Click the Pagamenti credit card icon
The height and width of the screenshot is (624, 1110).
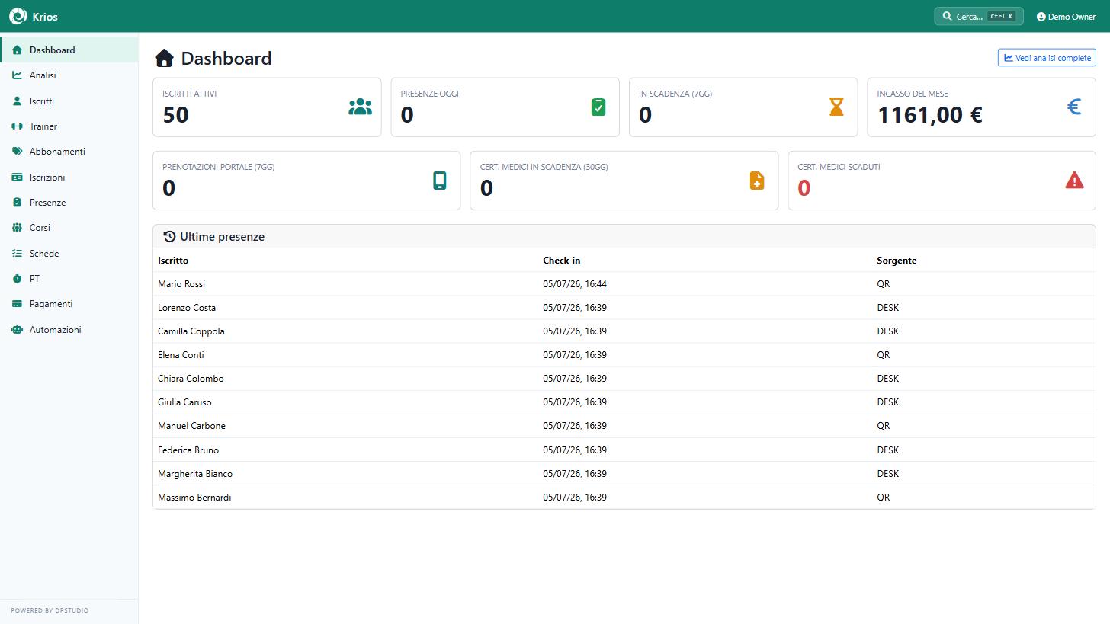(x=17, y=304)
